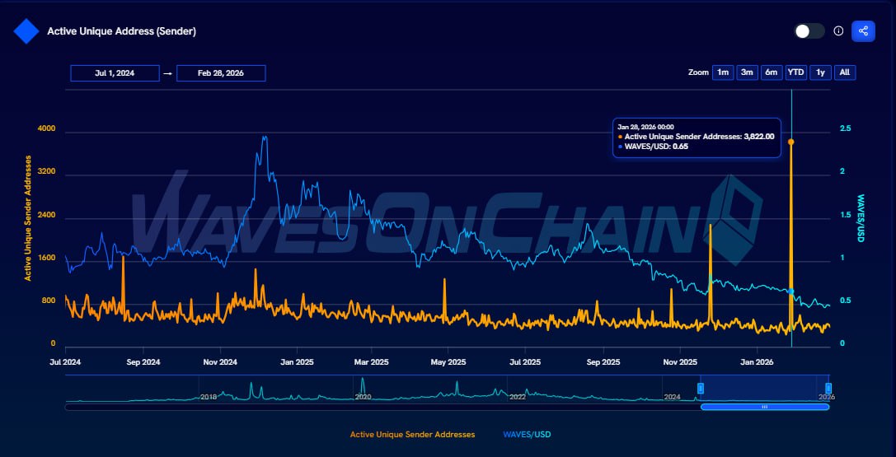
Task: Click the 2020 label in navigator
Action: point(363,397)
